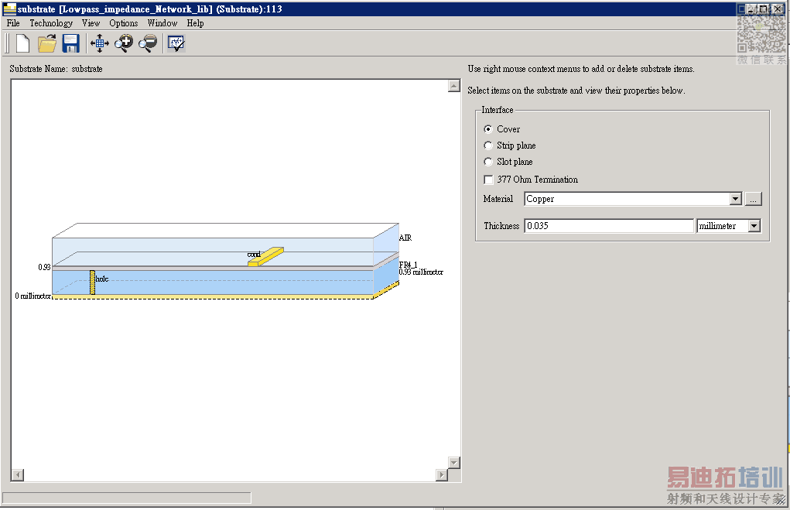Select the FR4_1 layer label
The height and width of the screenshot is (510, 790).
[x=408, y=265]
